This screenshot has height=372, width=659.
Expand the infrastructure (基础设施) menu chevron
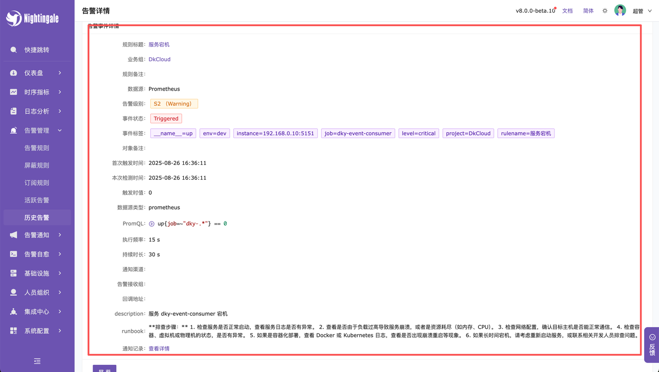[60, 273]
